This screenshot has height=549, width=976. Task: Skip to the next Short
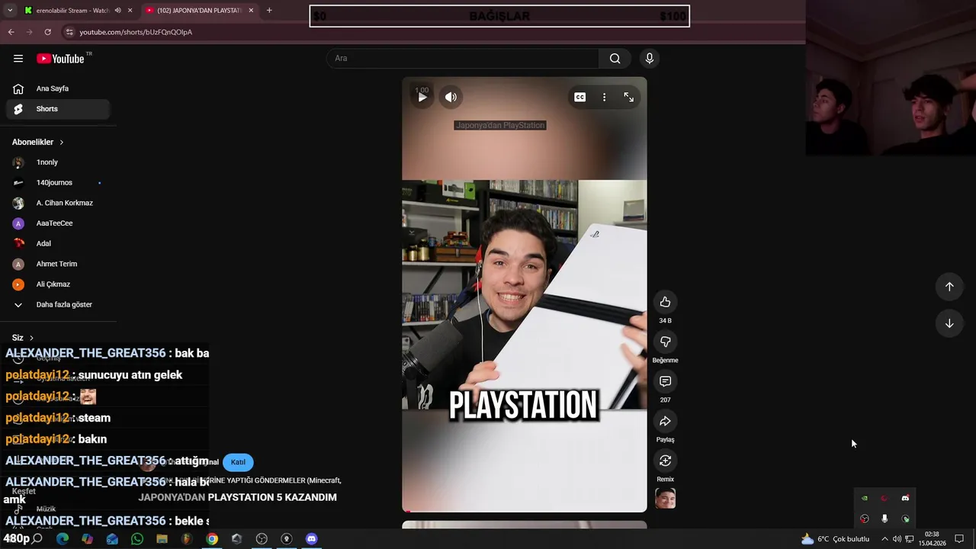[x=949, y=323]
